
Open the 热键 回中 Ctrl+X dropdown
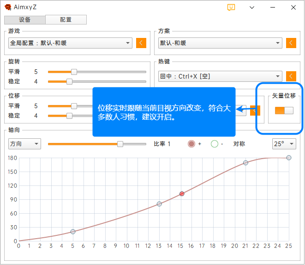pyautogui.click(x=220, y=76)
